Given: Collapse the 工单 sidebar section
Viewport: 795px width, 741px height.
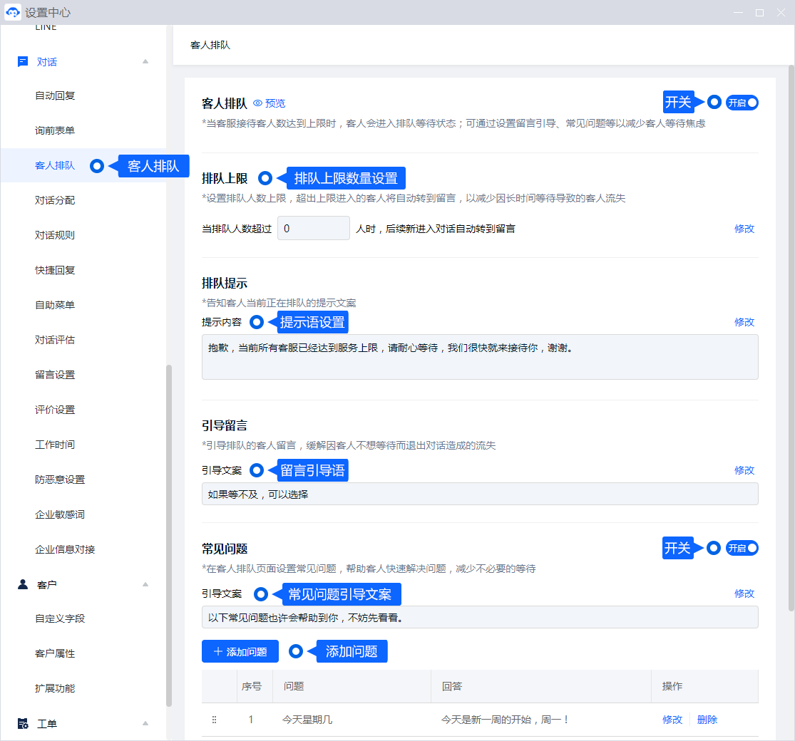Looking at the screenshot, I should [x=145, y=724].
